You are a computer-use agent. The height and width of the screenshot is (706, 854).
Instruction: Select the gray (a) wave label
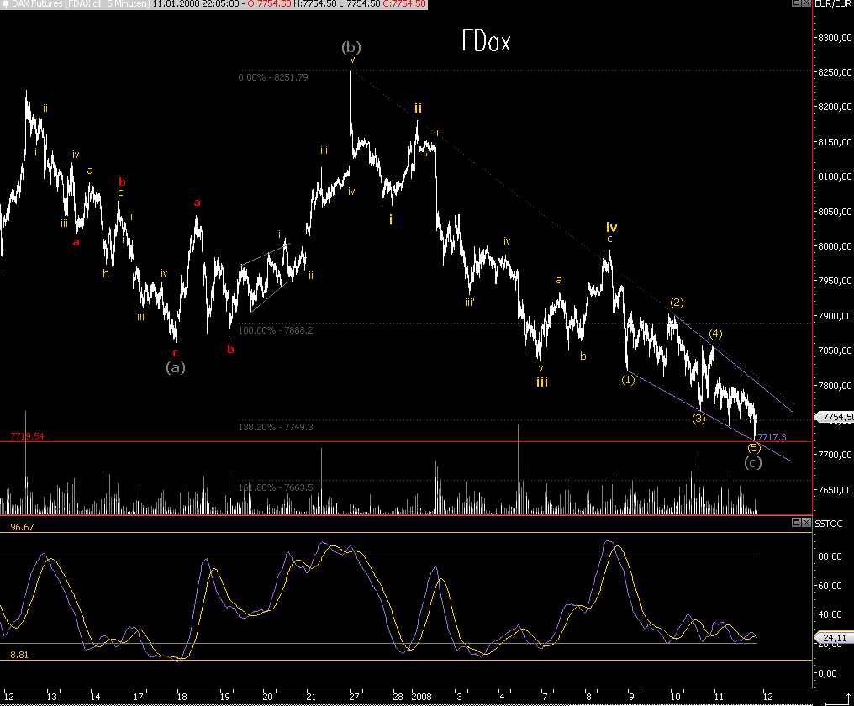[x=176, y=367]
